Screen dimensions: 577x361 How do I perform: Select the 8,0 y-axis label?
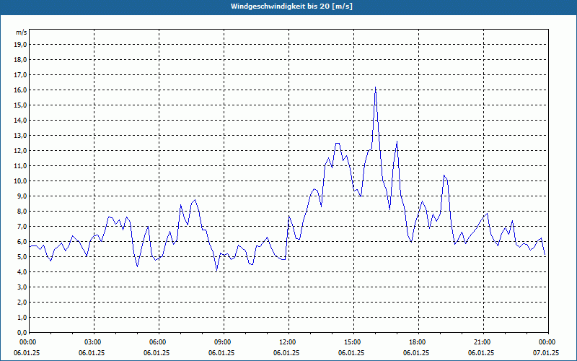point(22,212)
